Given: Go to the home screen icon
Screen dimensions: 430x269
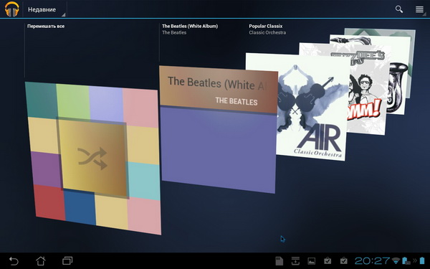Looking at the screenshot, I should (x=41, y=260).
